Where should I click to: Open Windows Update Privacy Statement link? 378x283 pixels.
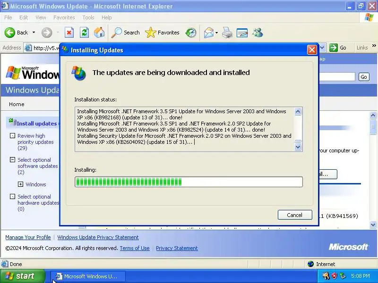point(98,237)
